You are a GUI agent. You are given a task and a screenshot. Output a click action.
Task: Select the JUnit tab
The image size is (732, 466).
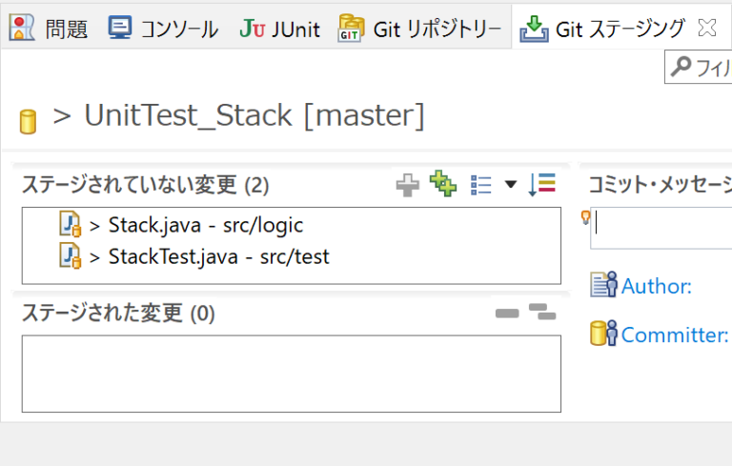click(279, 30)
